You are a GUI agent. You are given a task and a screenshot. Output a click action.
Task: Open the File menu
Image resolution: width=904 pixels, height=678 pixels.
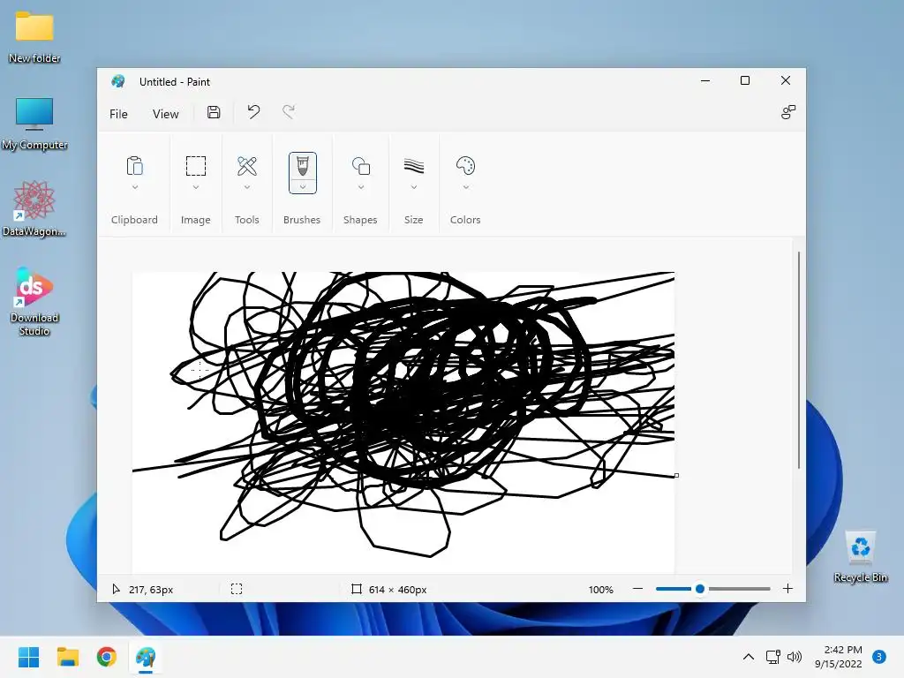point(118,114)
